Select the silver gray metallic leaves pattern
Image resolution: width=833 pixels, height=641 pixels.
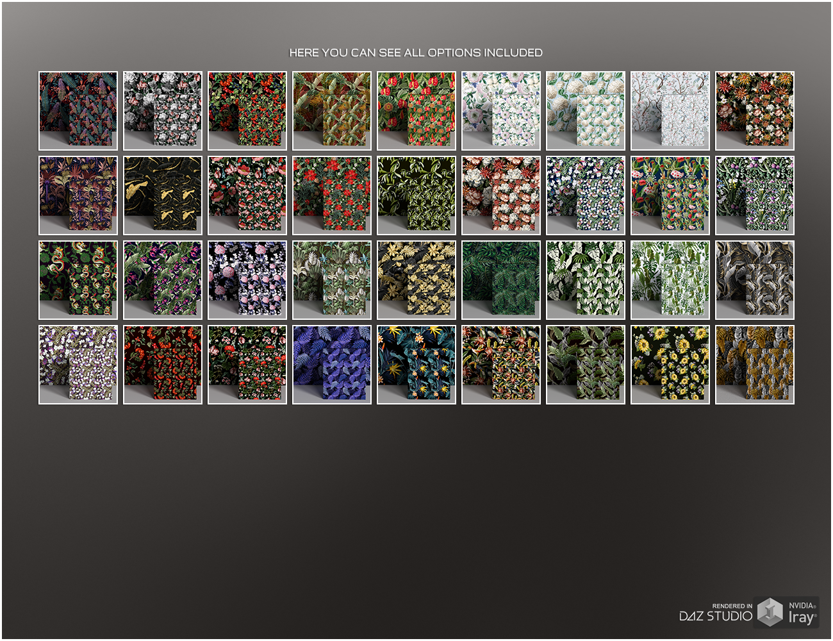pos(755,280)
